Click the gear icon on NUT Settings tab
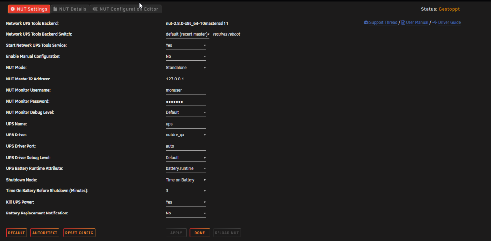Image resolution: width=491 pixels, height=241 pixels. 13,9
